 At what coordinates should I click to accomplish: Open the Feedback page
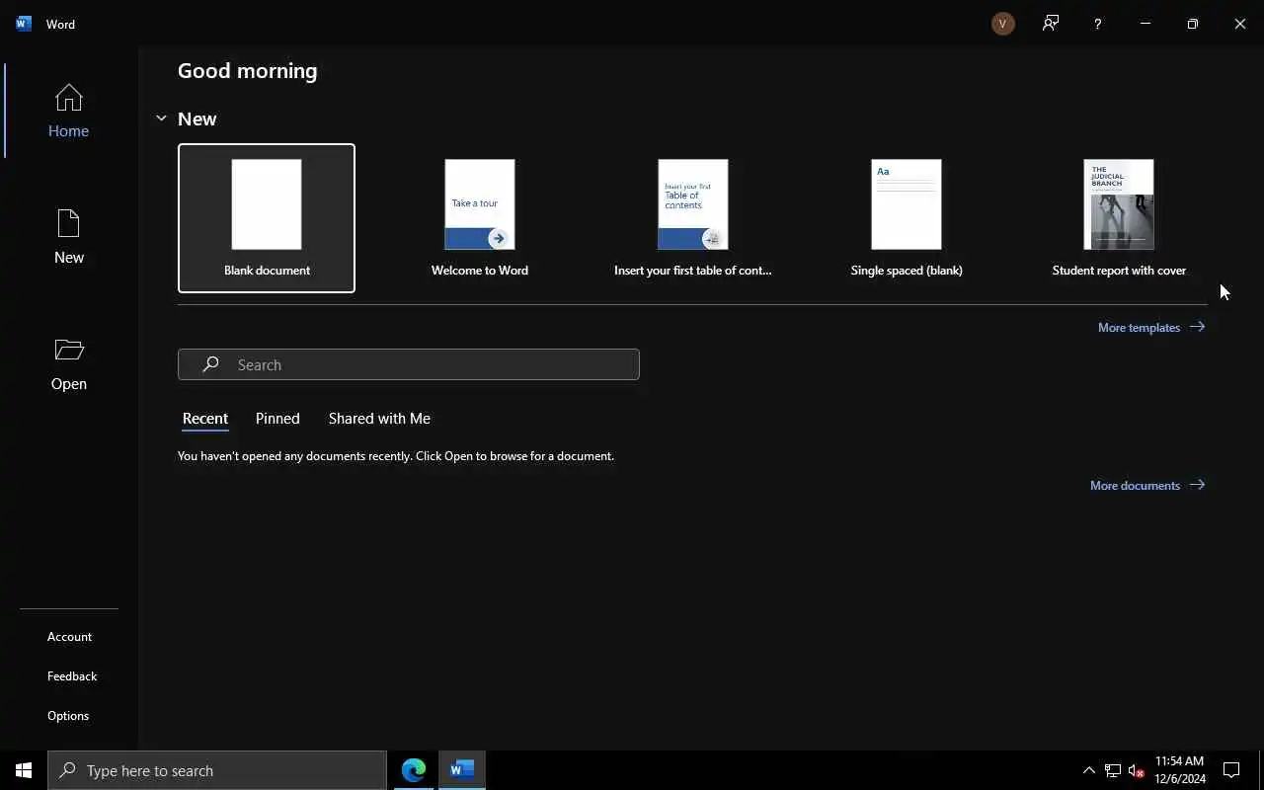tap(72, 676)
